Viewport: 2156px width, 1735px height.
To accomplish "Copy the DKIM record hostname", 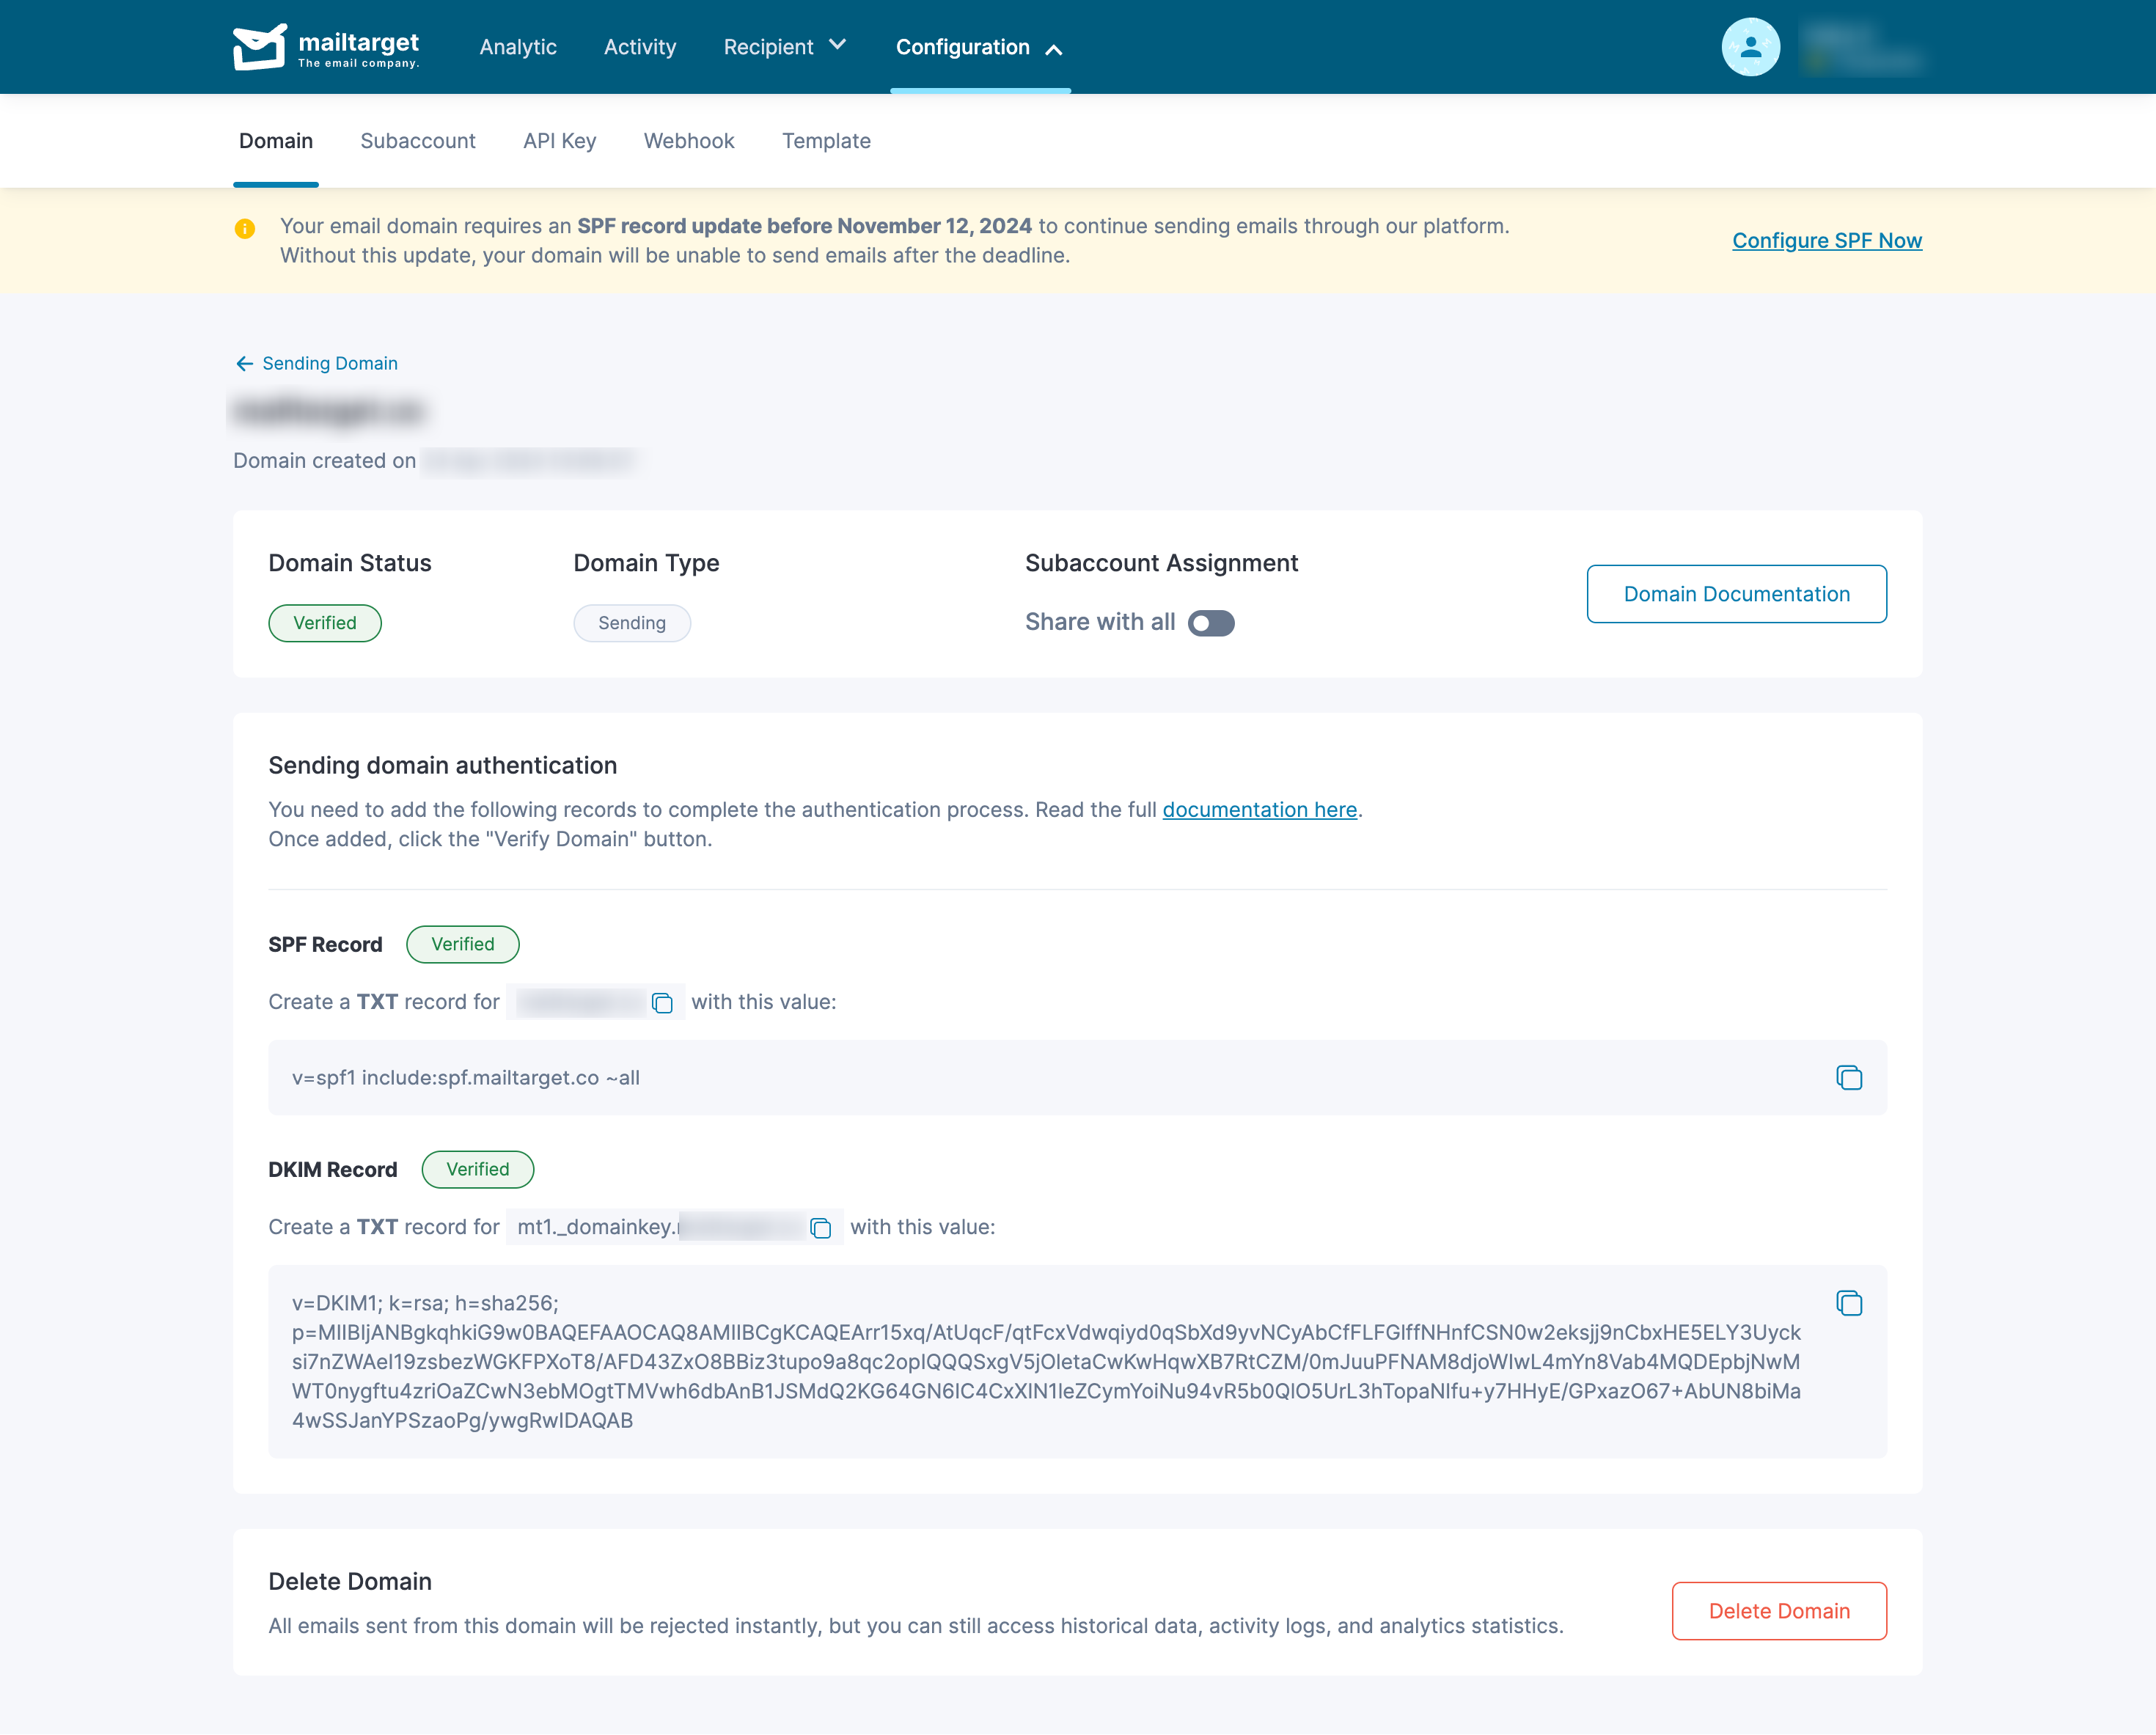I will point(821,1228).
